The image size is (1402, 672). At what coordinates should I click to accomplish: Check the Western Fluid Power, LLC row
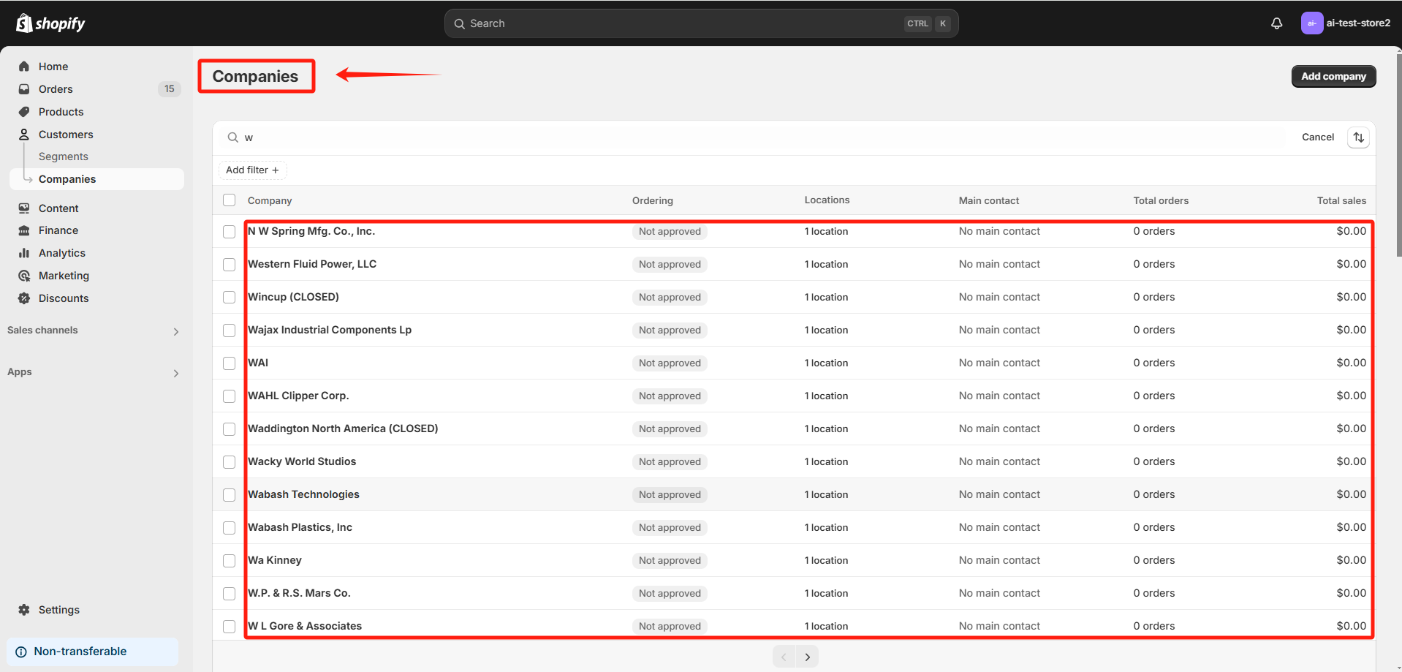[230, 265]
